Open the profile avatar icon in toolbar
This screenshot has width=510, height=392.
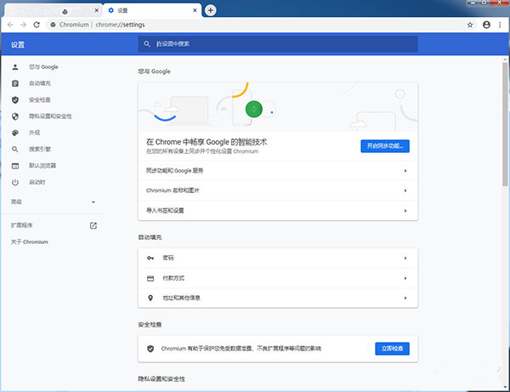point(485,25)
